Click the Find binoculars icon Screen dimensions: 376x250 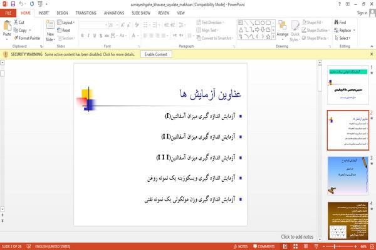click(337, 22)
